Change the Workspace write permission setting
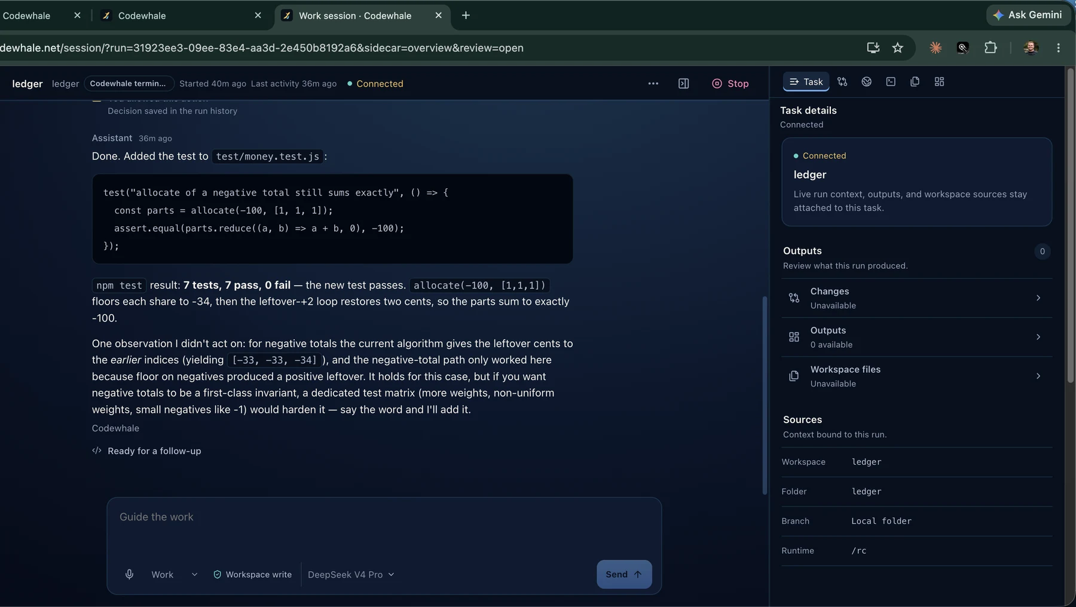The image size is (1076, 607). point(252,574)
